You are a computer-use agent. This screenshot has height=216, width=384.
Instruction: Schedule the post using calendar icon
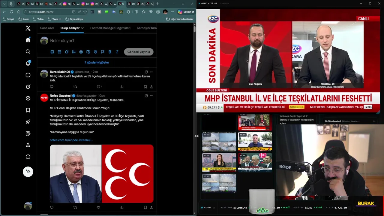[x=88, y=52]
